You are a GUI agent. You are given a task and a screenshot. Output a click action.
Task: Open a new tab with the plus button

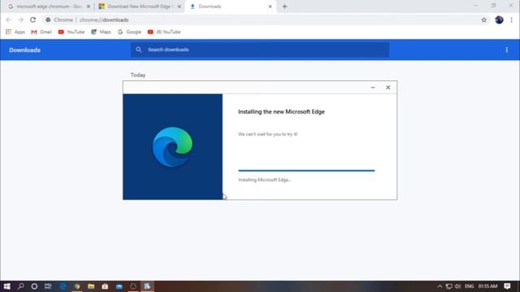[x=284, y=6]
